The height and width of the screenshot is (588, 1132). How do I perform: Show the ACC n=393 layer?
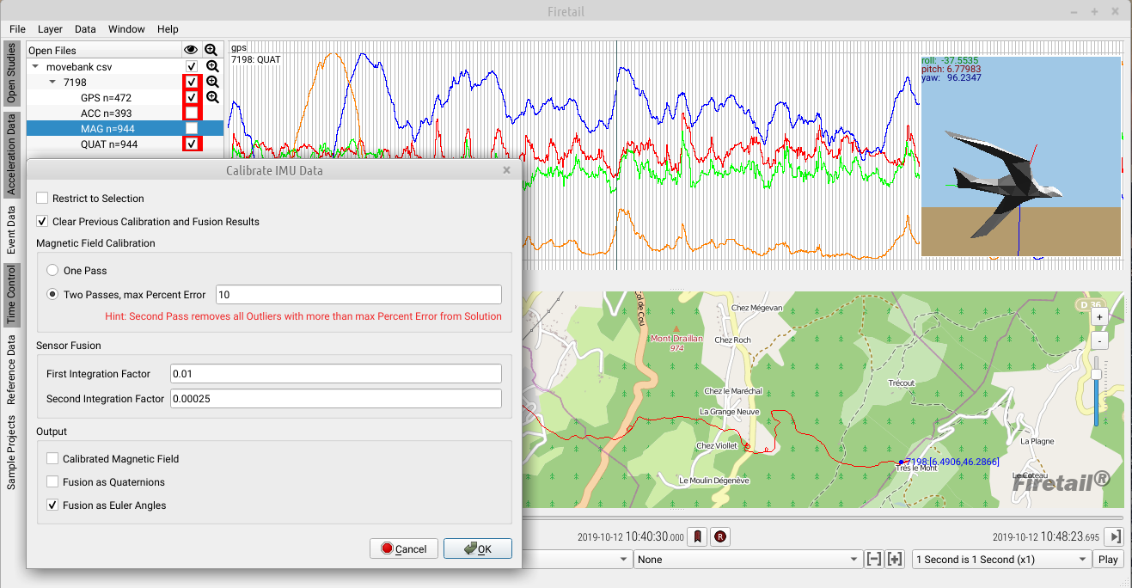[x=192, y=113]
